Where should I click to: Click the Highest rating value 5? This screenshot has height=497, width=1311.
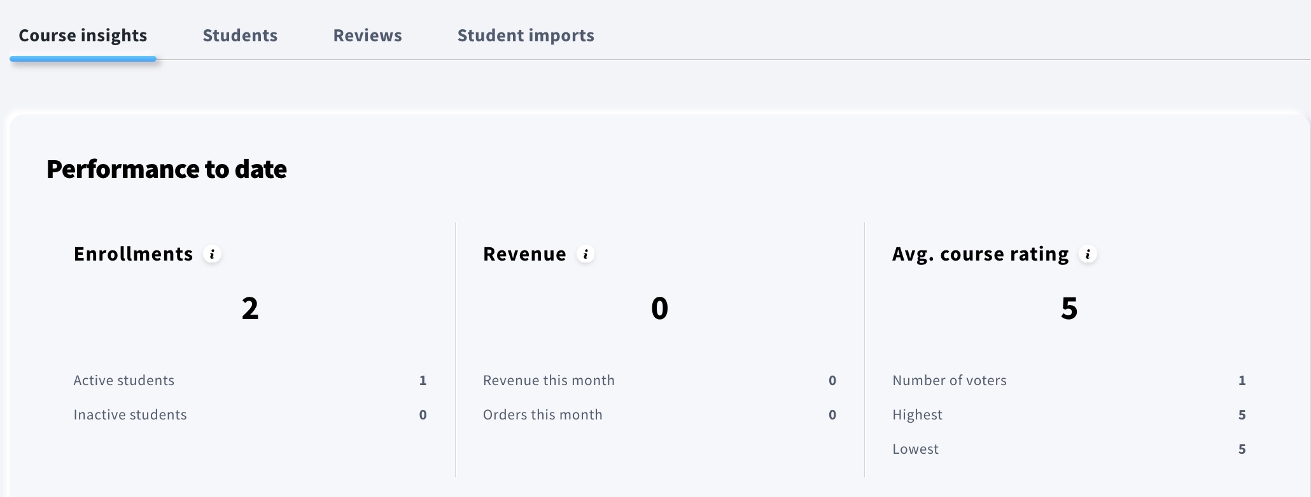[x=1242, y=414]
